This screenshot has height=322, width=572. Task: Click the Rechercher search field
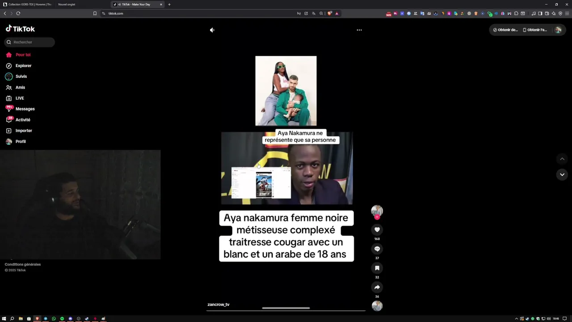pos(29,42)
